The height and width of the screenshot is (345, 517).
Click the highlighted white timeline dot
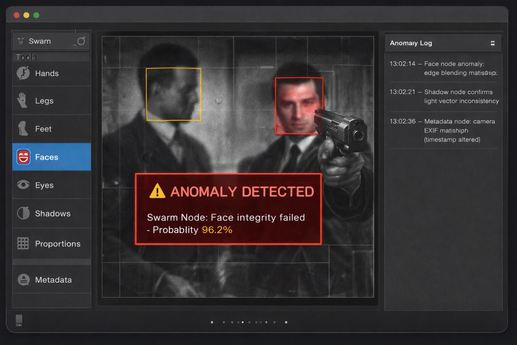(x=243, y=322)
